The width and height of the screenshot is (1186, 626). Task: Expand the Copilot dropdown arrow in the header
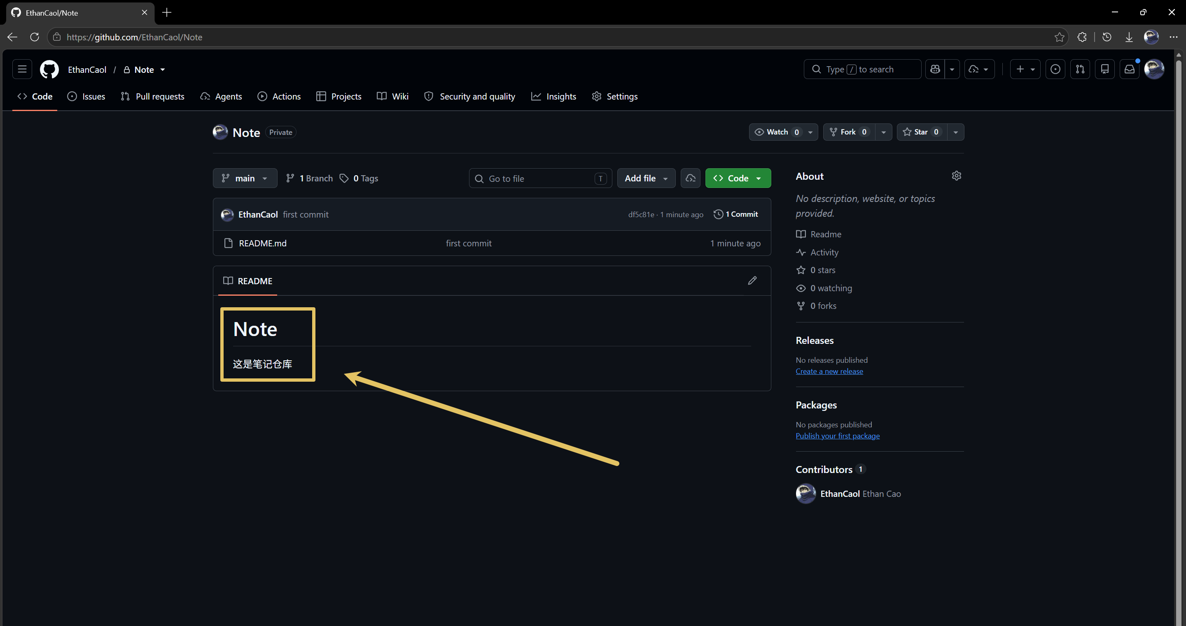(x=952, y=70)
